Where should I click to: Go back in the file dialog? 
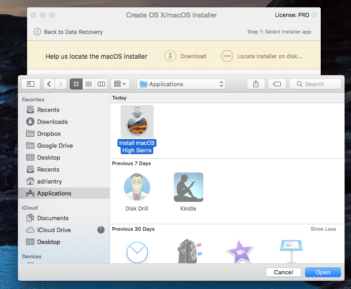[49, 84]
